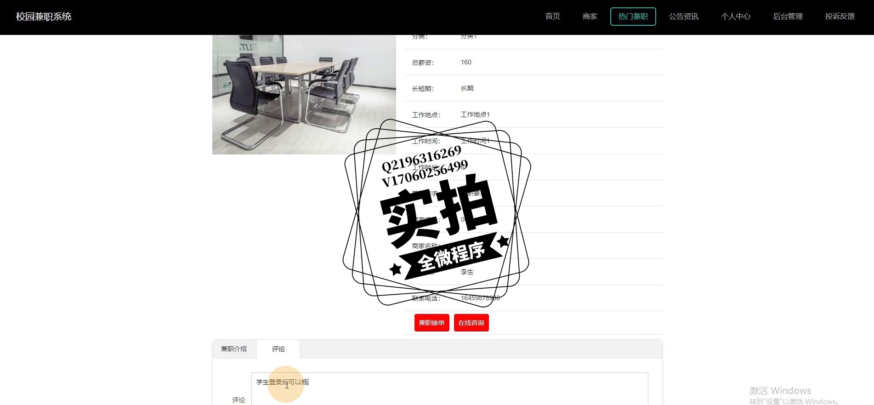Image resolution: width=874 pixels, height=405 pixels.
Task: Click the 长短期 field label
Action: [423, 89]
